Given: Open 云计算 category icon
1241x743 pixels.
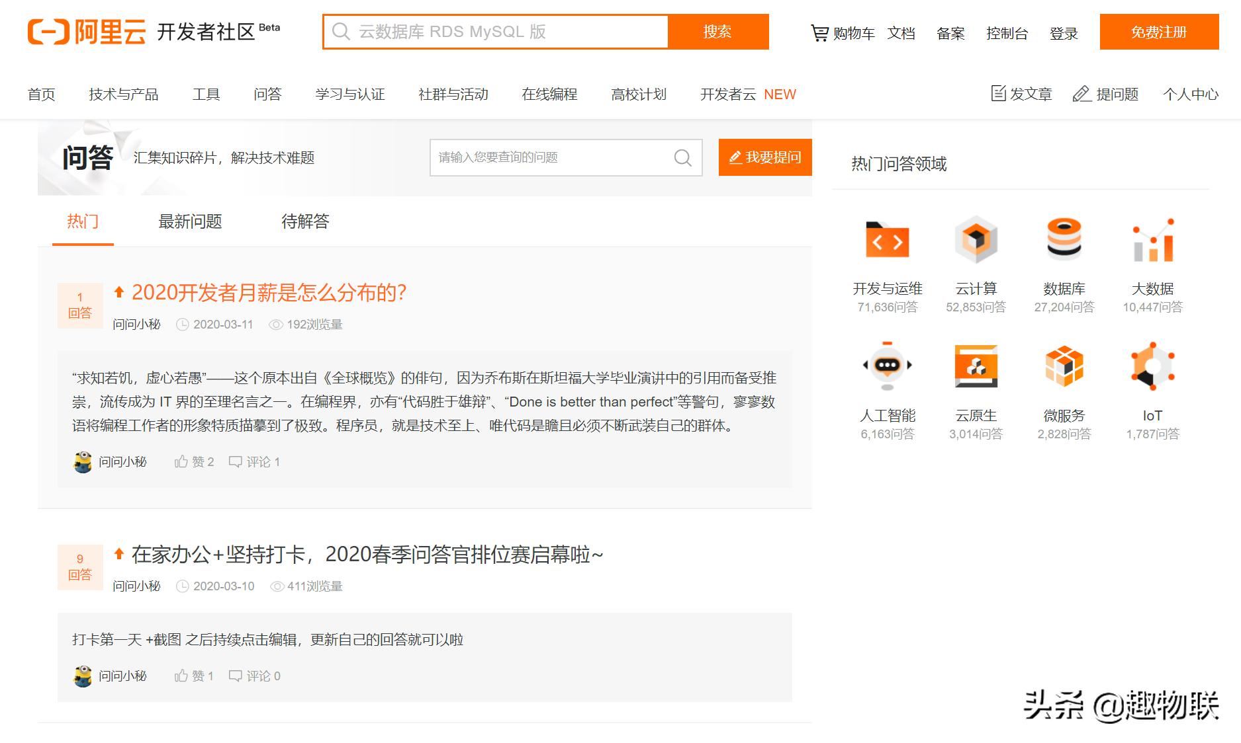Looking at the screenshot, I should coord(976,240).
